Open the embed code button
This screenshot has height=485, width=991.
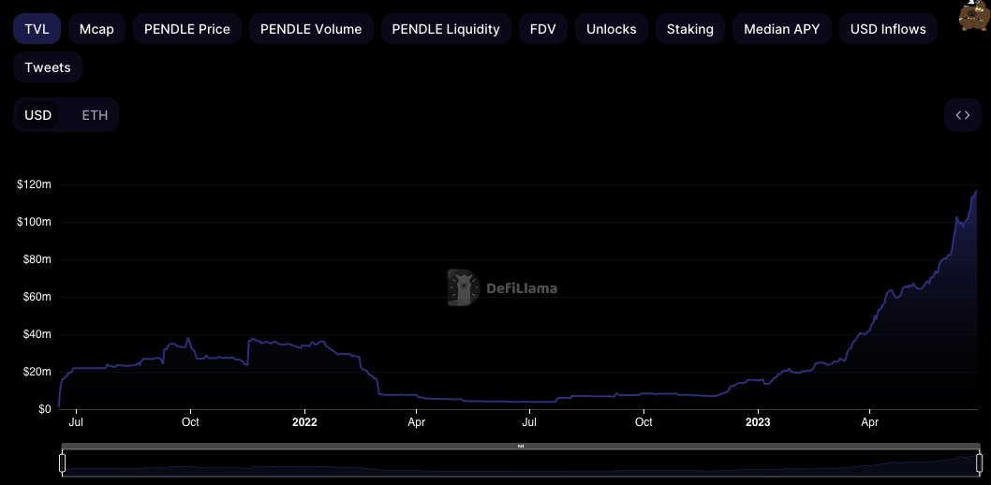(x=963, y=115)
